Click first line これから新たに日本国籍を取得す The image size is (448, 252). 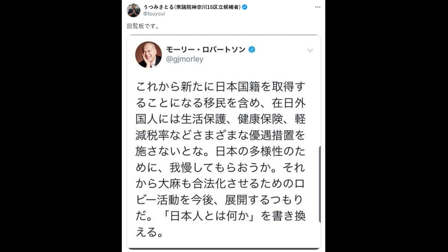[x=221, y=87]
